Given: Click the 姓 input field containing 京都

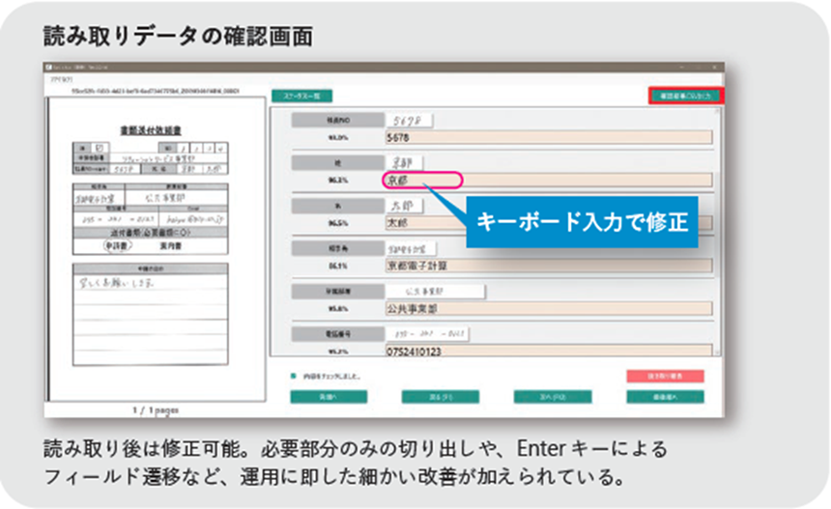Looking at the screenshot, I should tap(549, 180).
